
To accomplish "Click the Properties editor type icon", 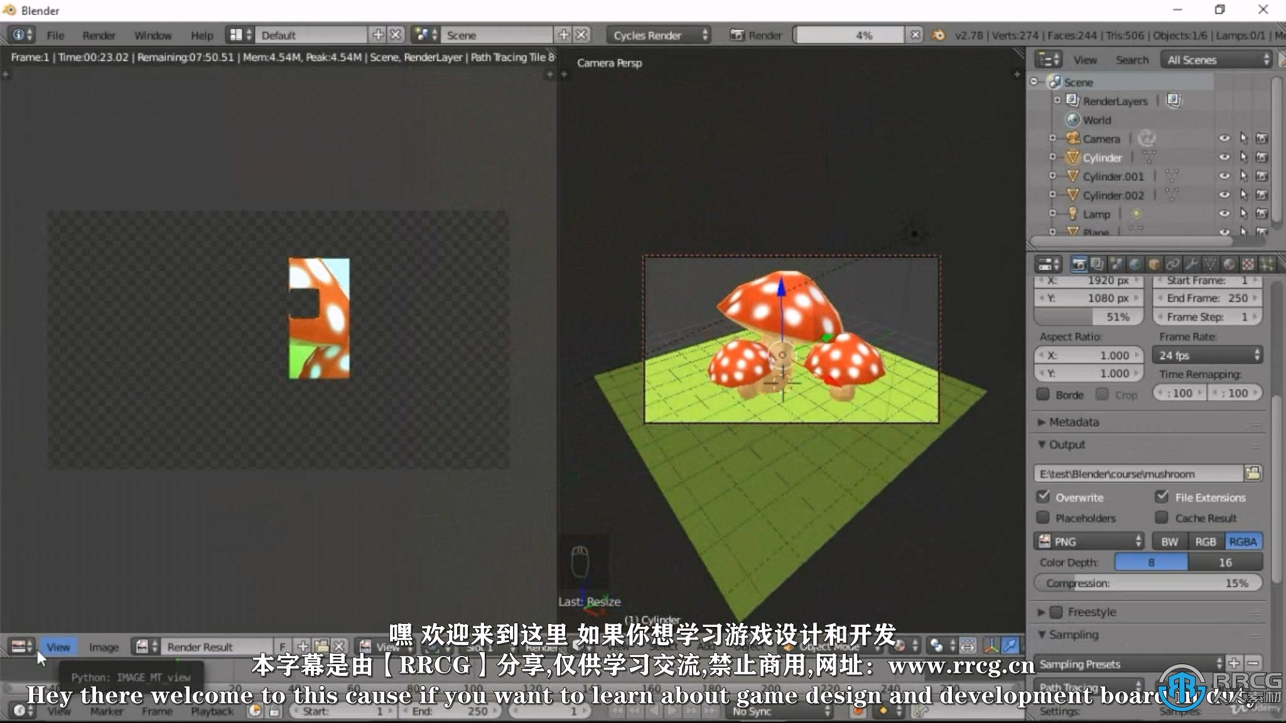I will pyautogui.click(x=1049, y=264).
